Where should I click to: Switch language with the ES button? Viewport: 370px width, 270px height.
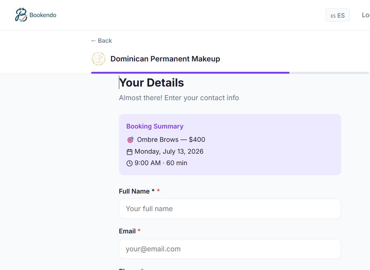pos(337,15)
